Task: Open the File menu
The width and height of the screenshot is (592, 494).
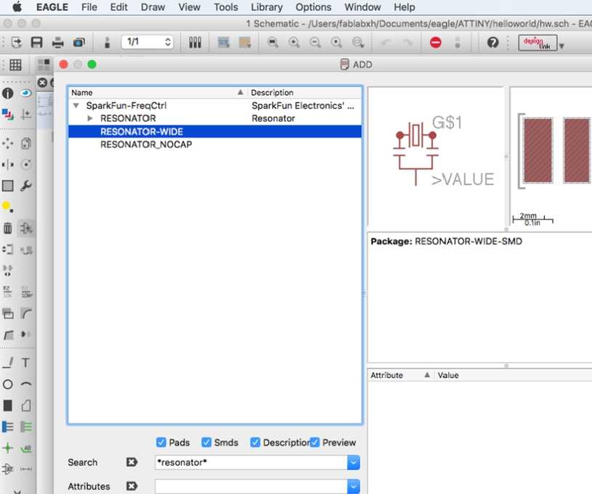Action: (x=89, y=7)
